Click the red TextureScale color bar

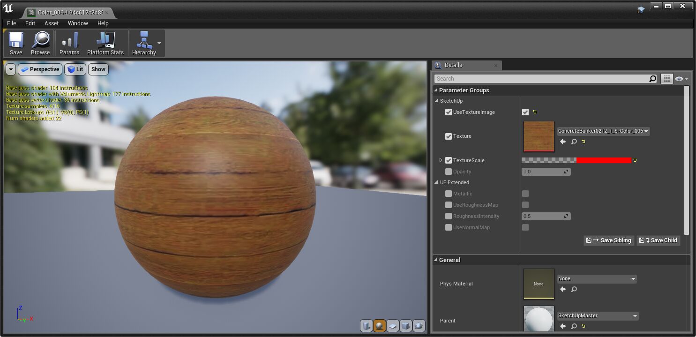pos(604,160)
